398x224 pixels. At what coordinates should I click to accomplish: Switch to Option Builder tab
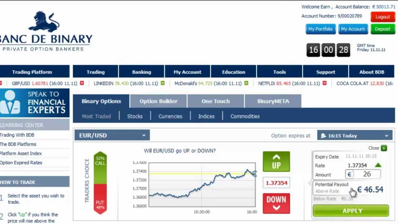click(159, 101)
